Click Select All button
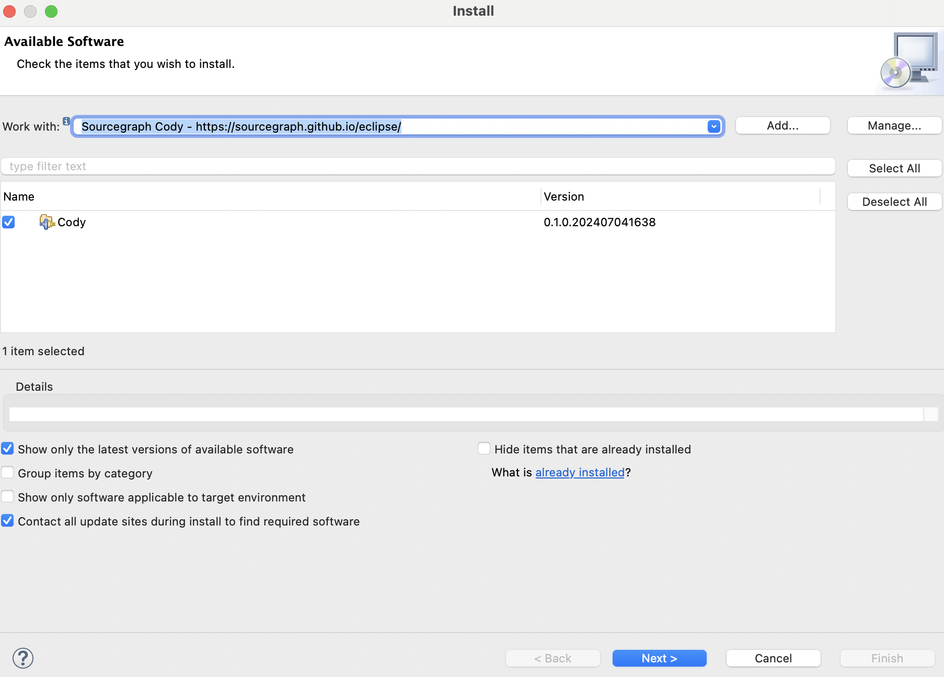944x677 pixels. pyautogui.click(x=894, y=168)
